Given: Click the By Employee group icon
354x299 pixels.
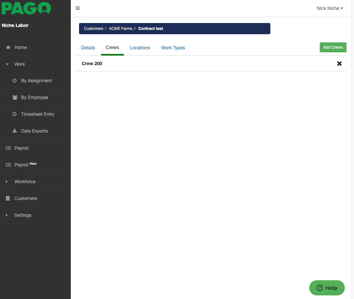Looking at the screenshot, I should (14, 97).
